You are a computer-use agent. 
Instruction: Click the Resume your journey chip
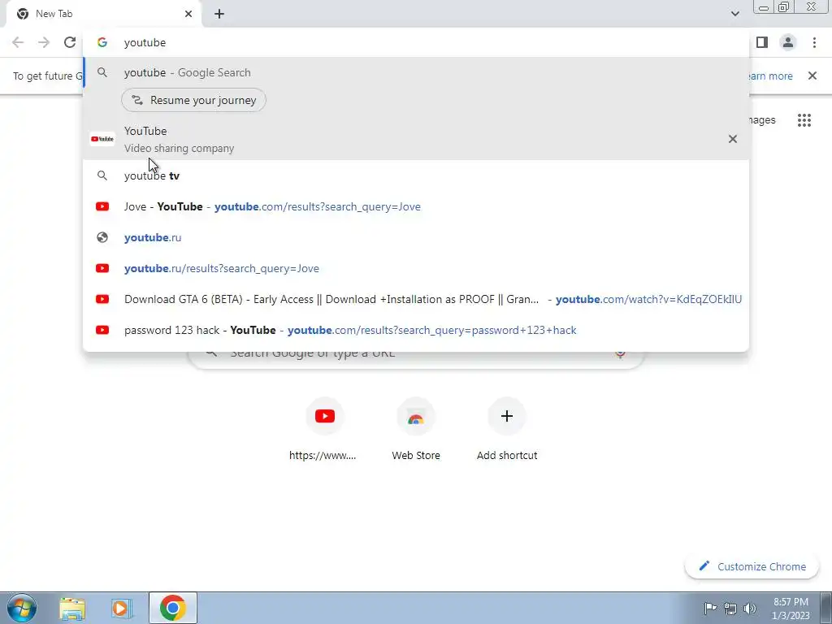click(x=193, y=100)
